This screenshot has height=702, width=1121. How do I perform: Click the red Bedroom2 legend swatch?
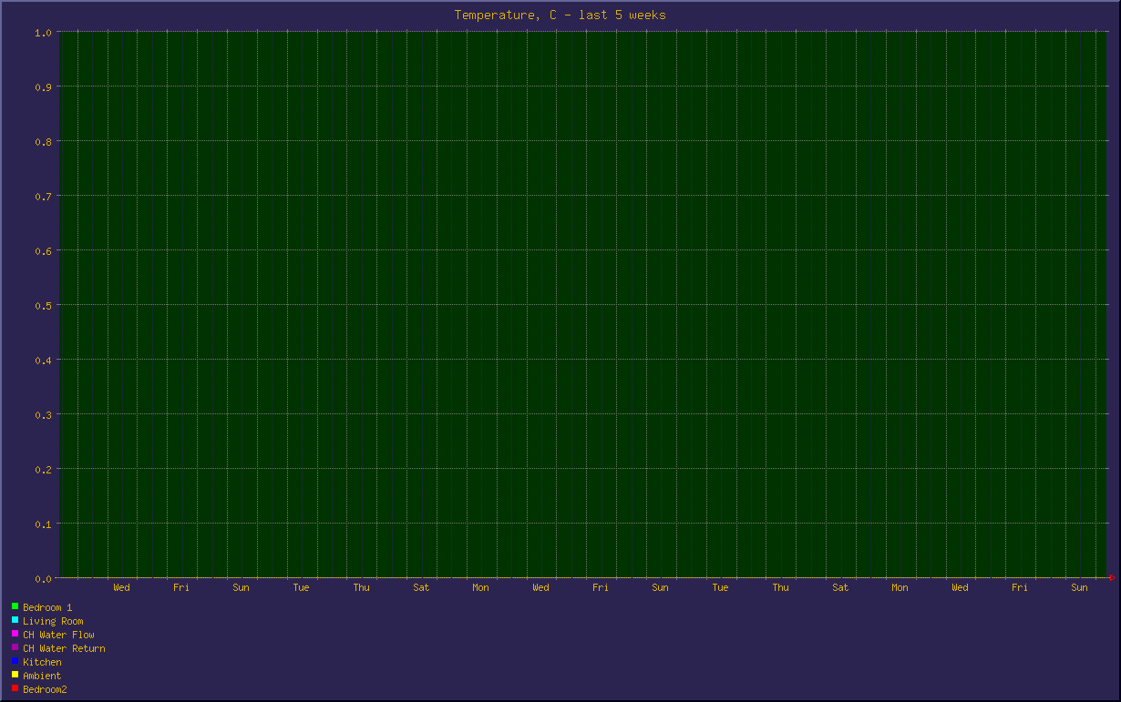pyautogui.click(x=15, y=688)
